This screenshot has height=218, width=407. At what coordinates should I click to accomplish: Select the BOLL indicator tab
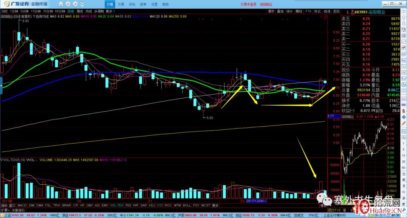click(187, 205)
